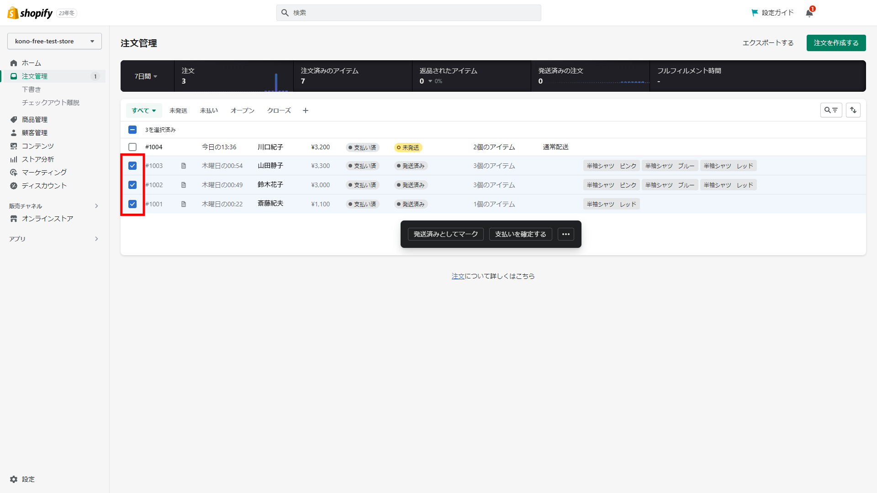The image size is (877, 493).
Task: Check the order #1004 checkbox
Action: pyautogui.click(x=132, y=147)
